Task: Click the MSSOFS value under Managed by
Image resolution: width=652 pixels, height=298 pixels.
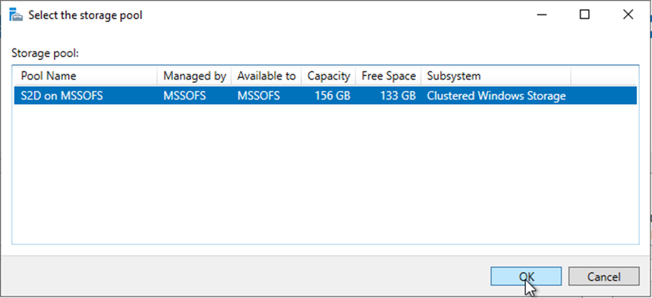Action: click(x=184, y=96)
